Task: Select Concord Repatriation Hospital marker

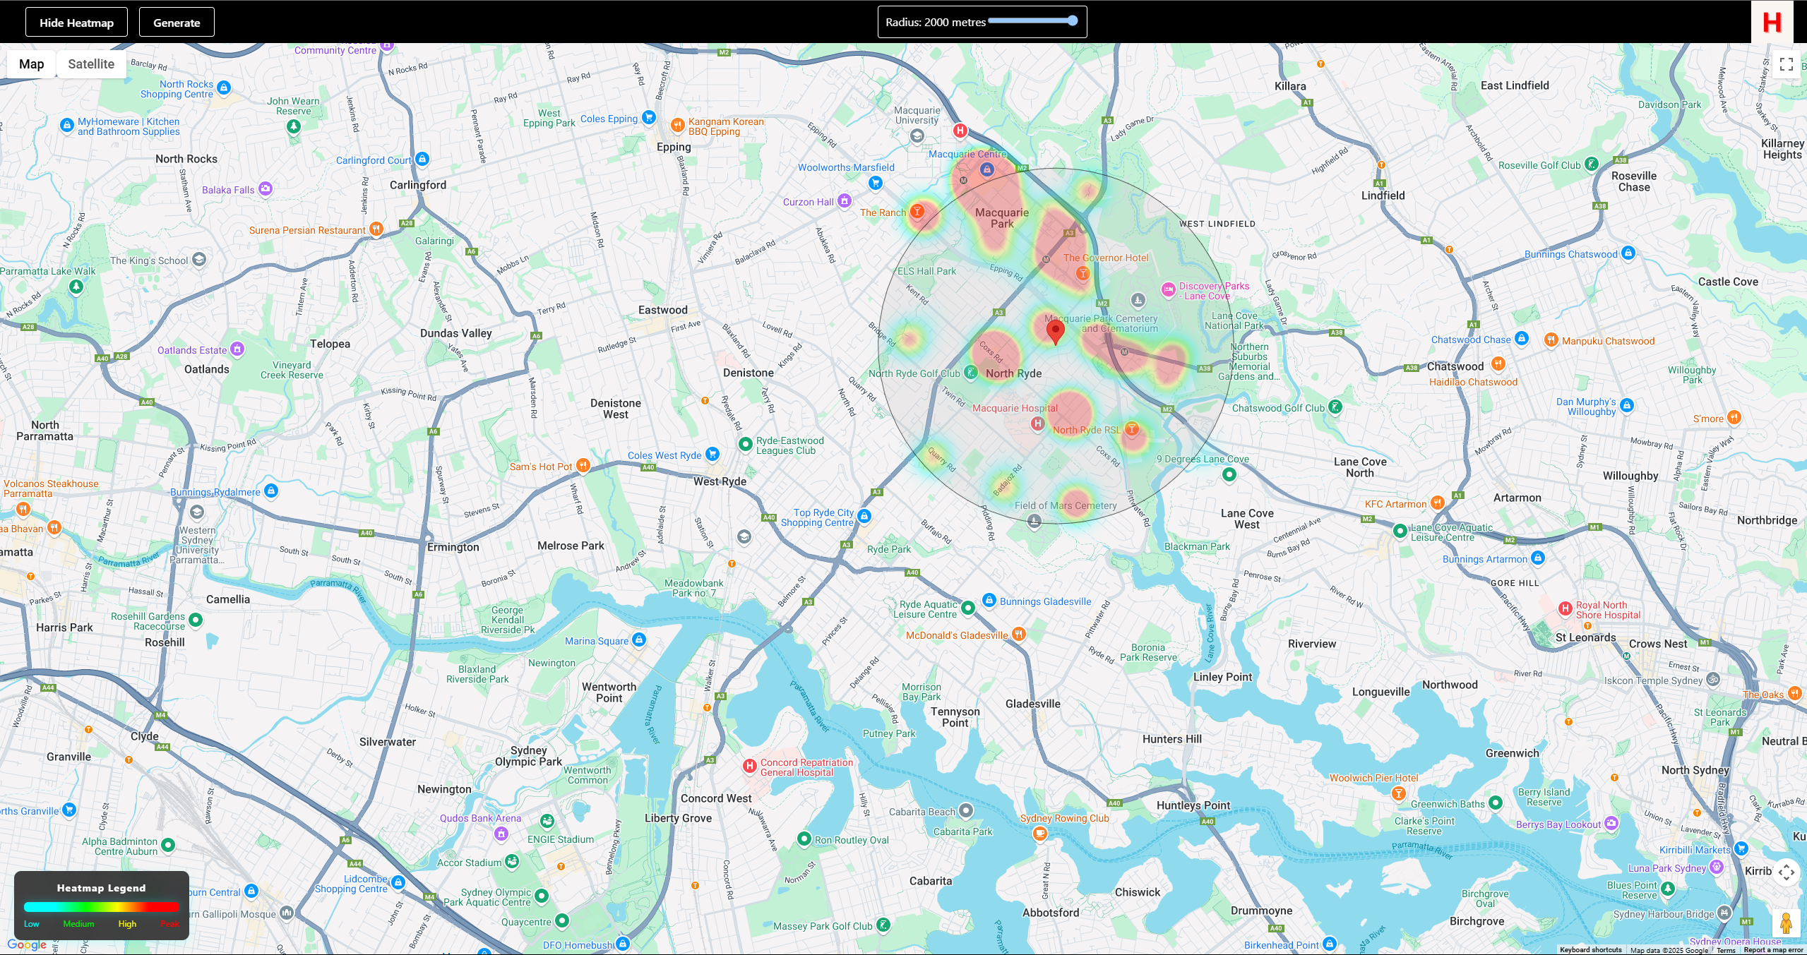Action: click(x=750, y=766)
